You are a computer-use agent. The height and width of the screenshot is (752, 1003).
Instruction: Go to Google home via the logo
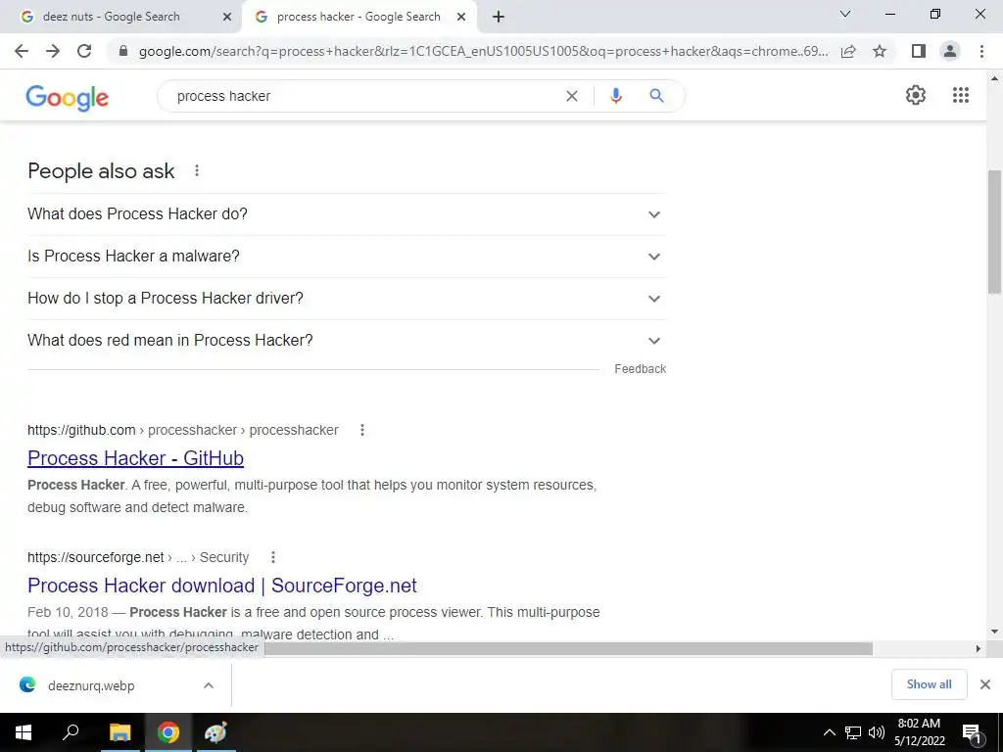click(68, 97)
